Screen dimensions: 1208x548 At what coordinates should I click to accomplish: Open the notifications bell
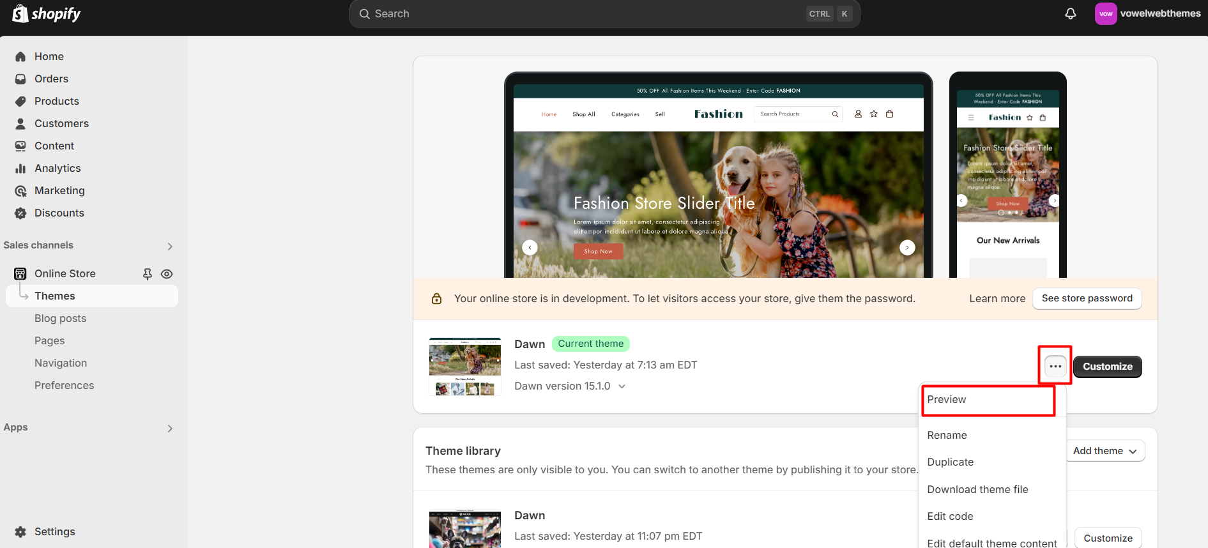click(x=1071, y=13)
